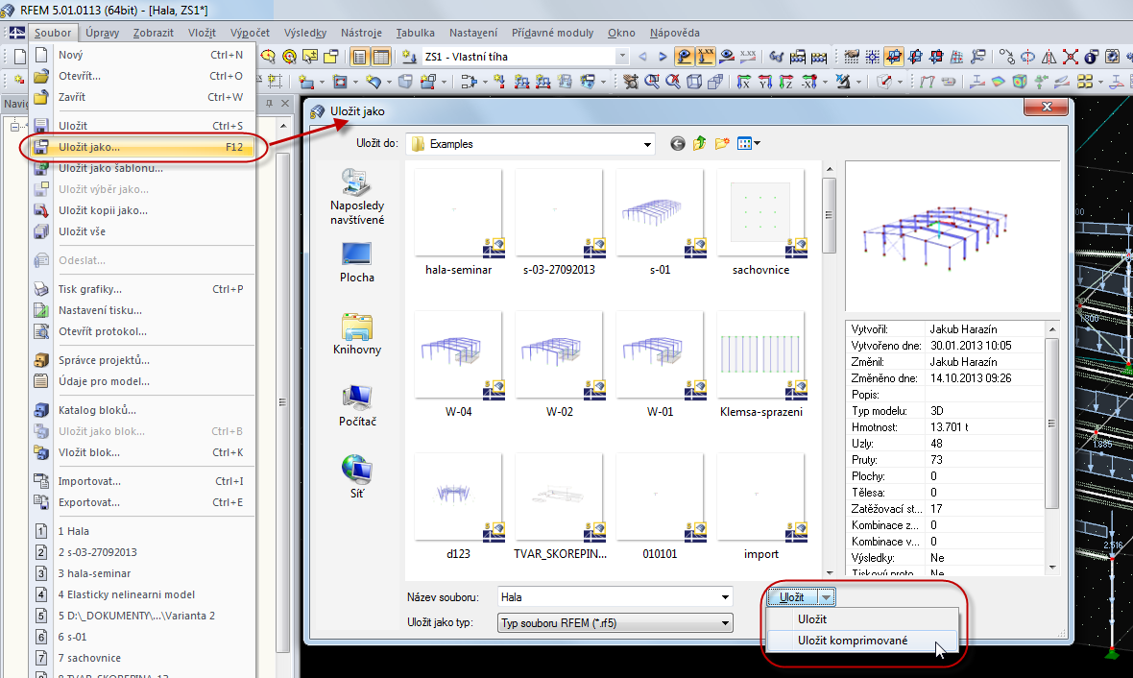Open the Název souboru dropdown arrow

click(725, 597)
